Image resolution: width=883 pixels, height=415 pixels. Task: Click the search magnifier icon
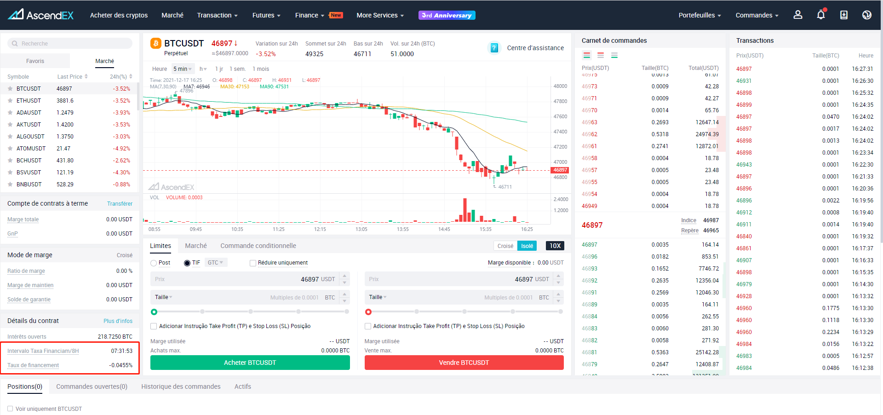coord(15,44)
